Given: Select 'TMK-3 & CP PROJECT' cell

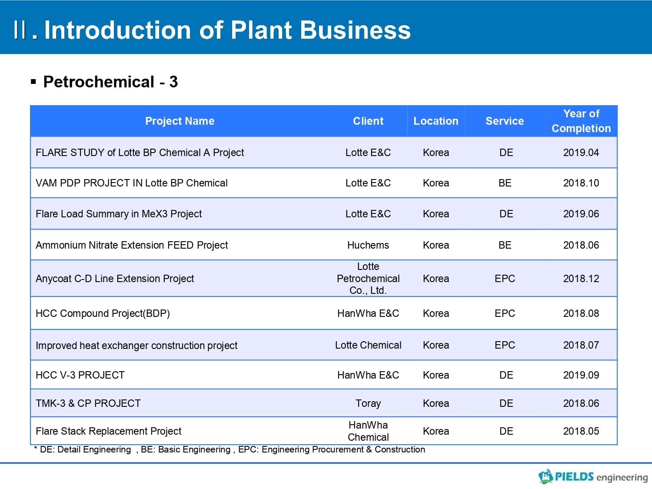Looking at the screenshot, I should 88,403.
